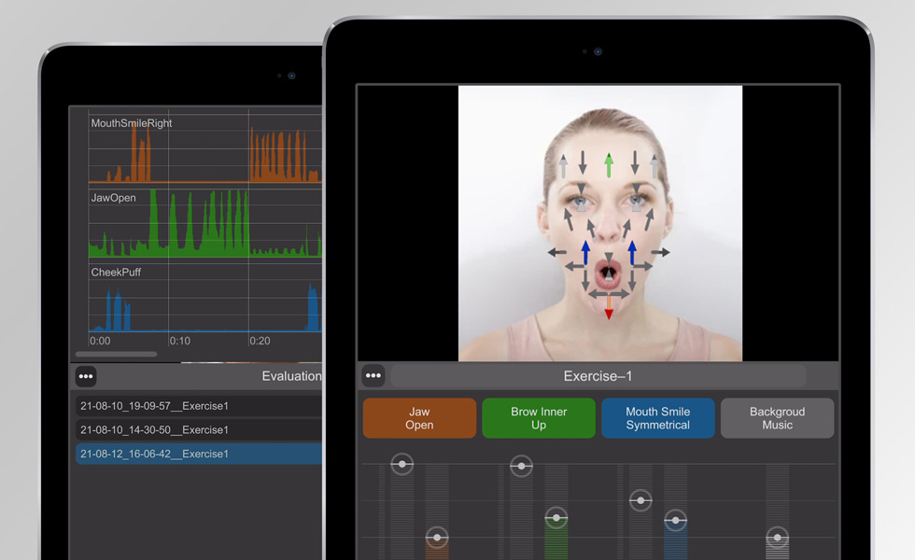
Task: Select the right blue upward arrow beside the nose
Action: click(x=632, y=253)
